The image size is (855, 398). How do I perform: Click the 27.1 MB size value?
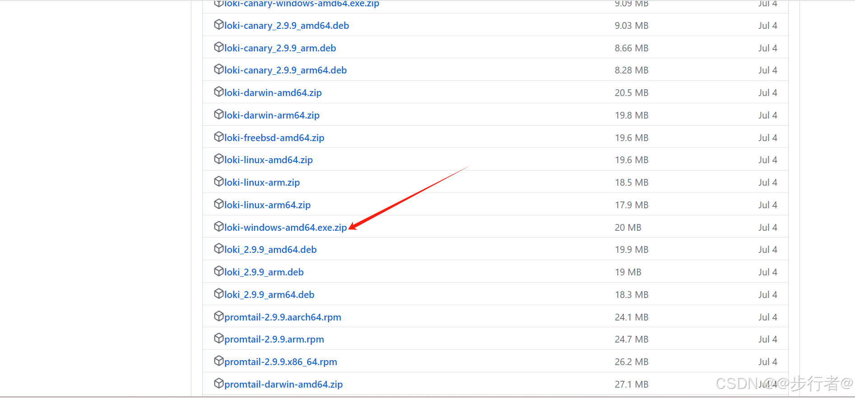[632, 384]
